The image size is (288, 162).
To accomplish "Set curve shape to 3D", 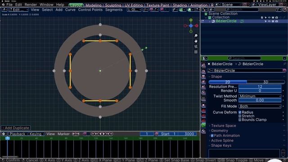I will click(265, 82).
